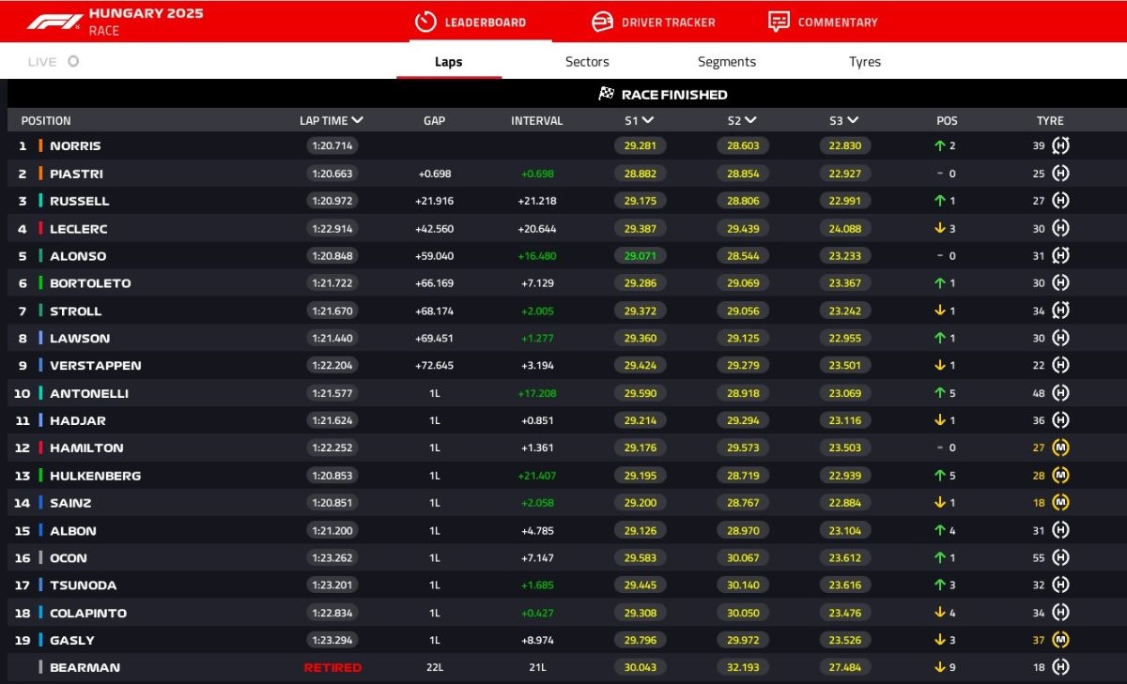Select driver Verstappen in the leaderboard
This screenshot has height=684, width=1127.
pos(95,365)
